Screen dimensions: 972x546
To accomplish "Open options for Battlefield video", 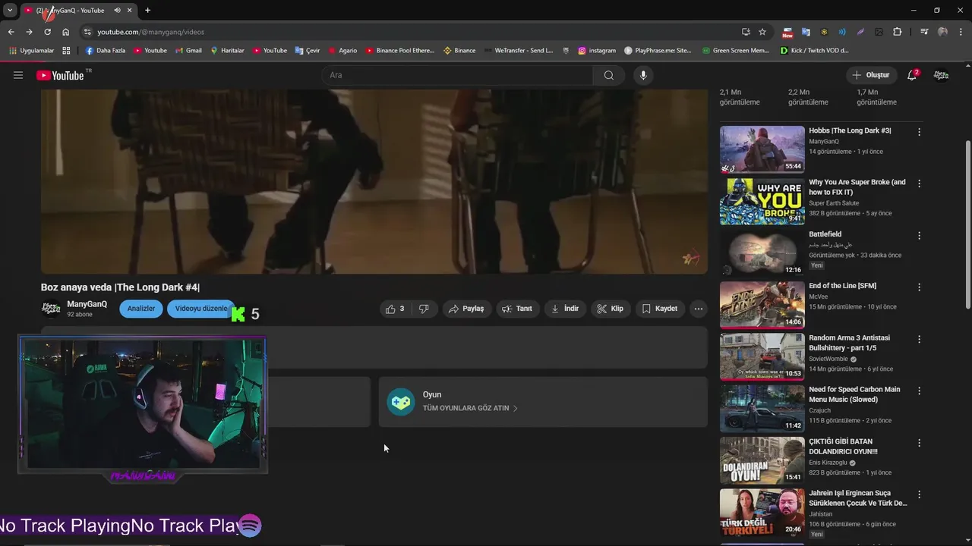I will [919, 236].
